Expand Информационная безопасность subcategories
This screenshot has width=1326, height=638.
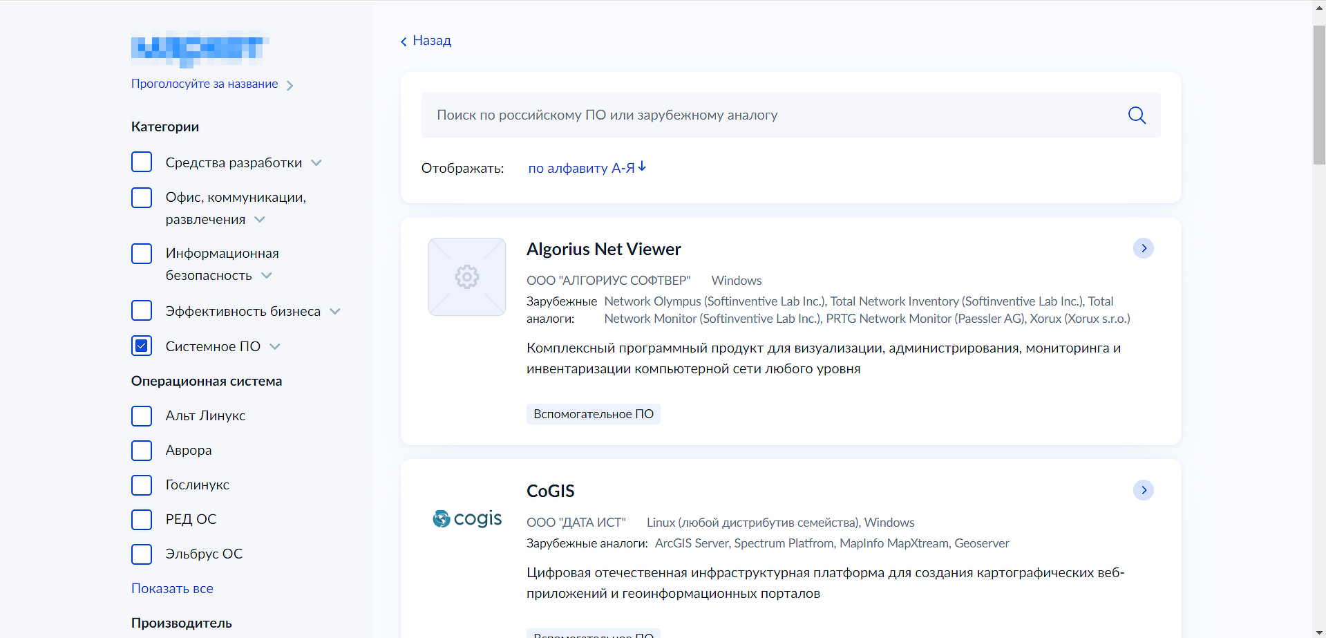(x=267, y=276)
